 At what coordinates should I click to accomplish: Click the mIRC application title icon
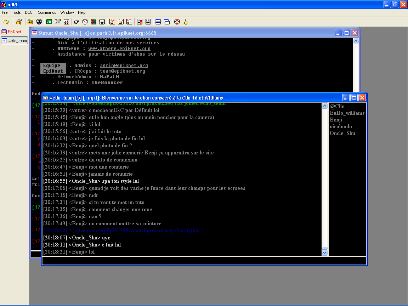click(x=4, y=4)
